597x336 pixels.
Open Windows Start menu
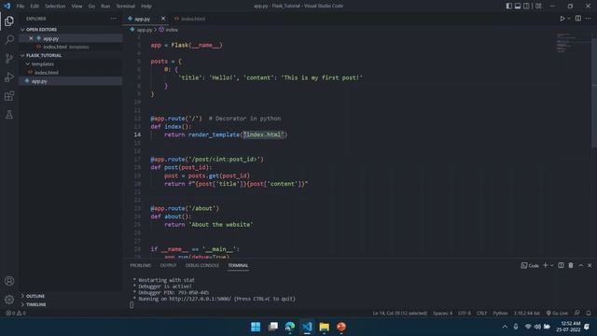256,327
